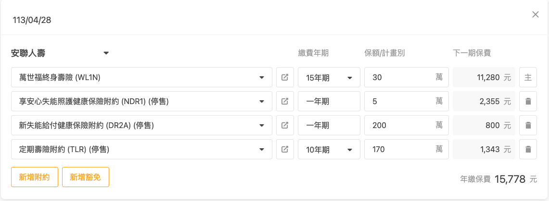Delete the 定期壽險附約 (TLR) rider row
Viewport: 549px width, 201px height.
[528, 149]
